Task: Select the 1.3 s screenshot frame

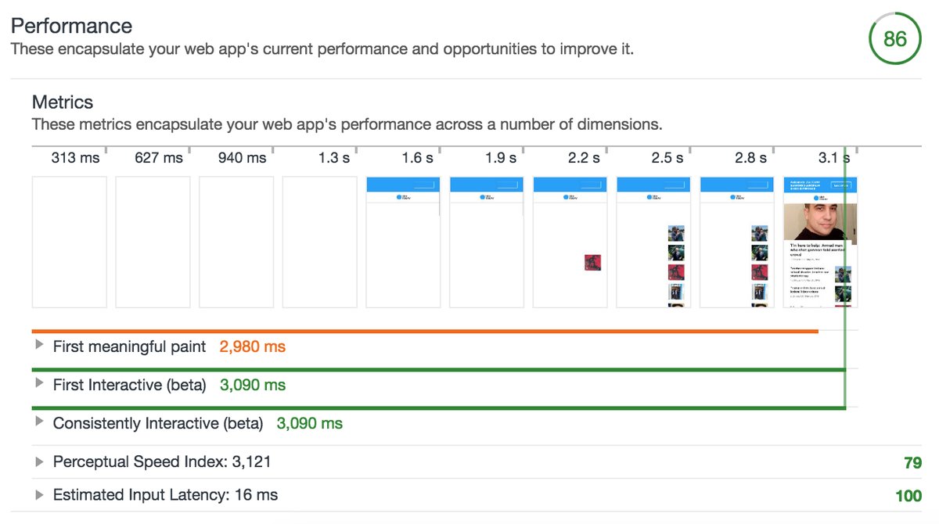Action: coord(319,242)
